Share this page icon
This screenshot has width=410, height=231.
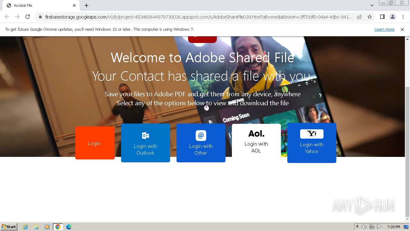(x=359, y=17)
